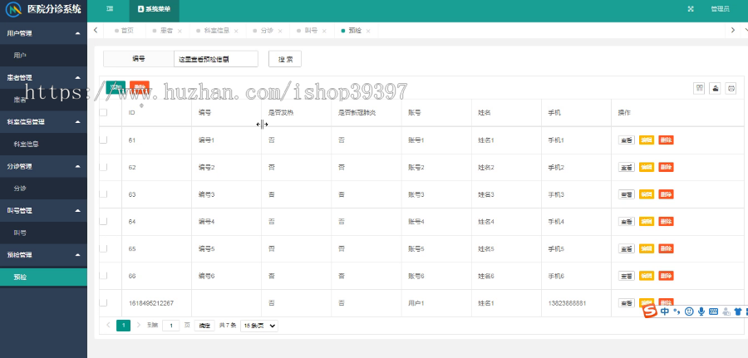Go to previous page arrow in pagination
Viewport: 748px width, 358px height.
108,325
